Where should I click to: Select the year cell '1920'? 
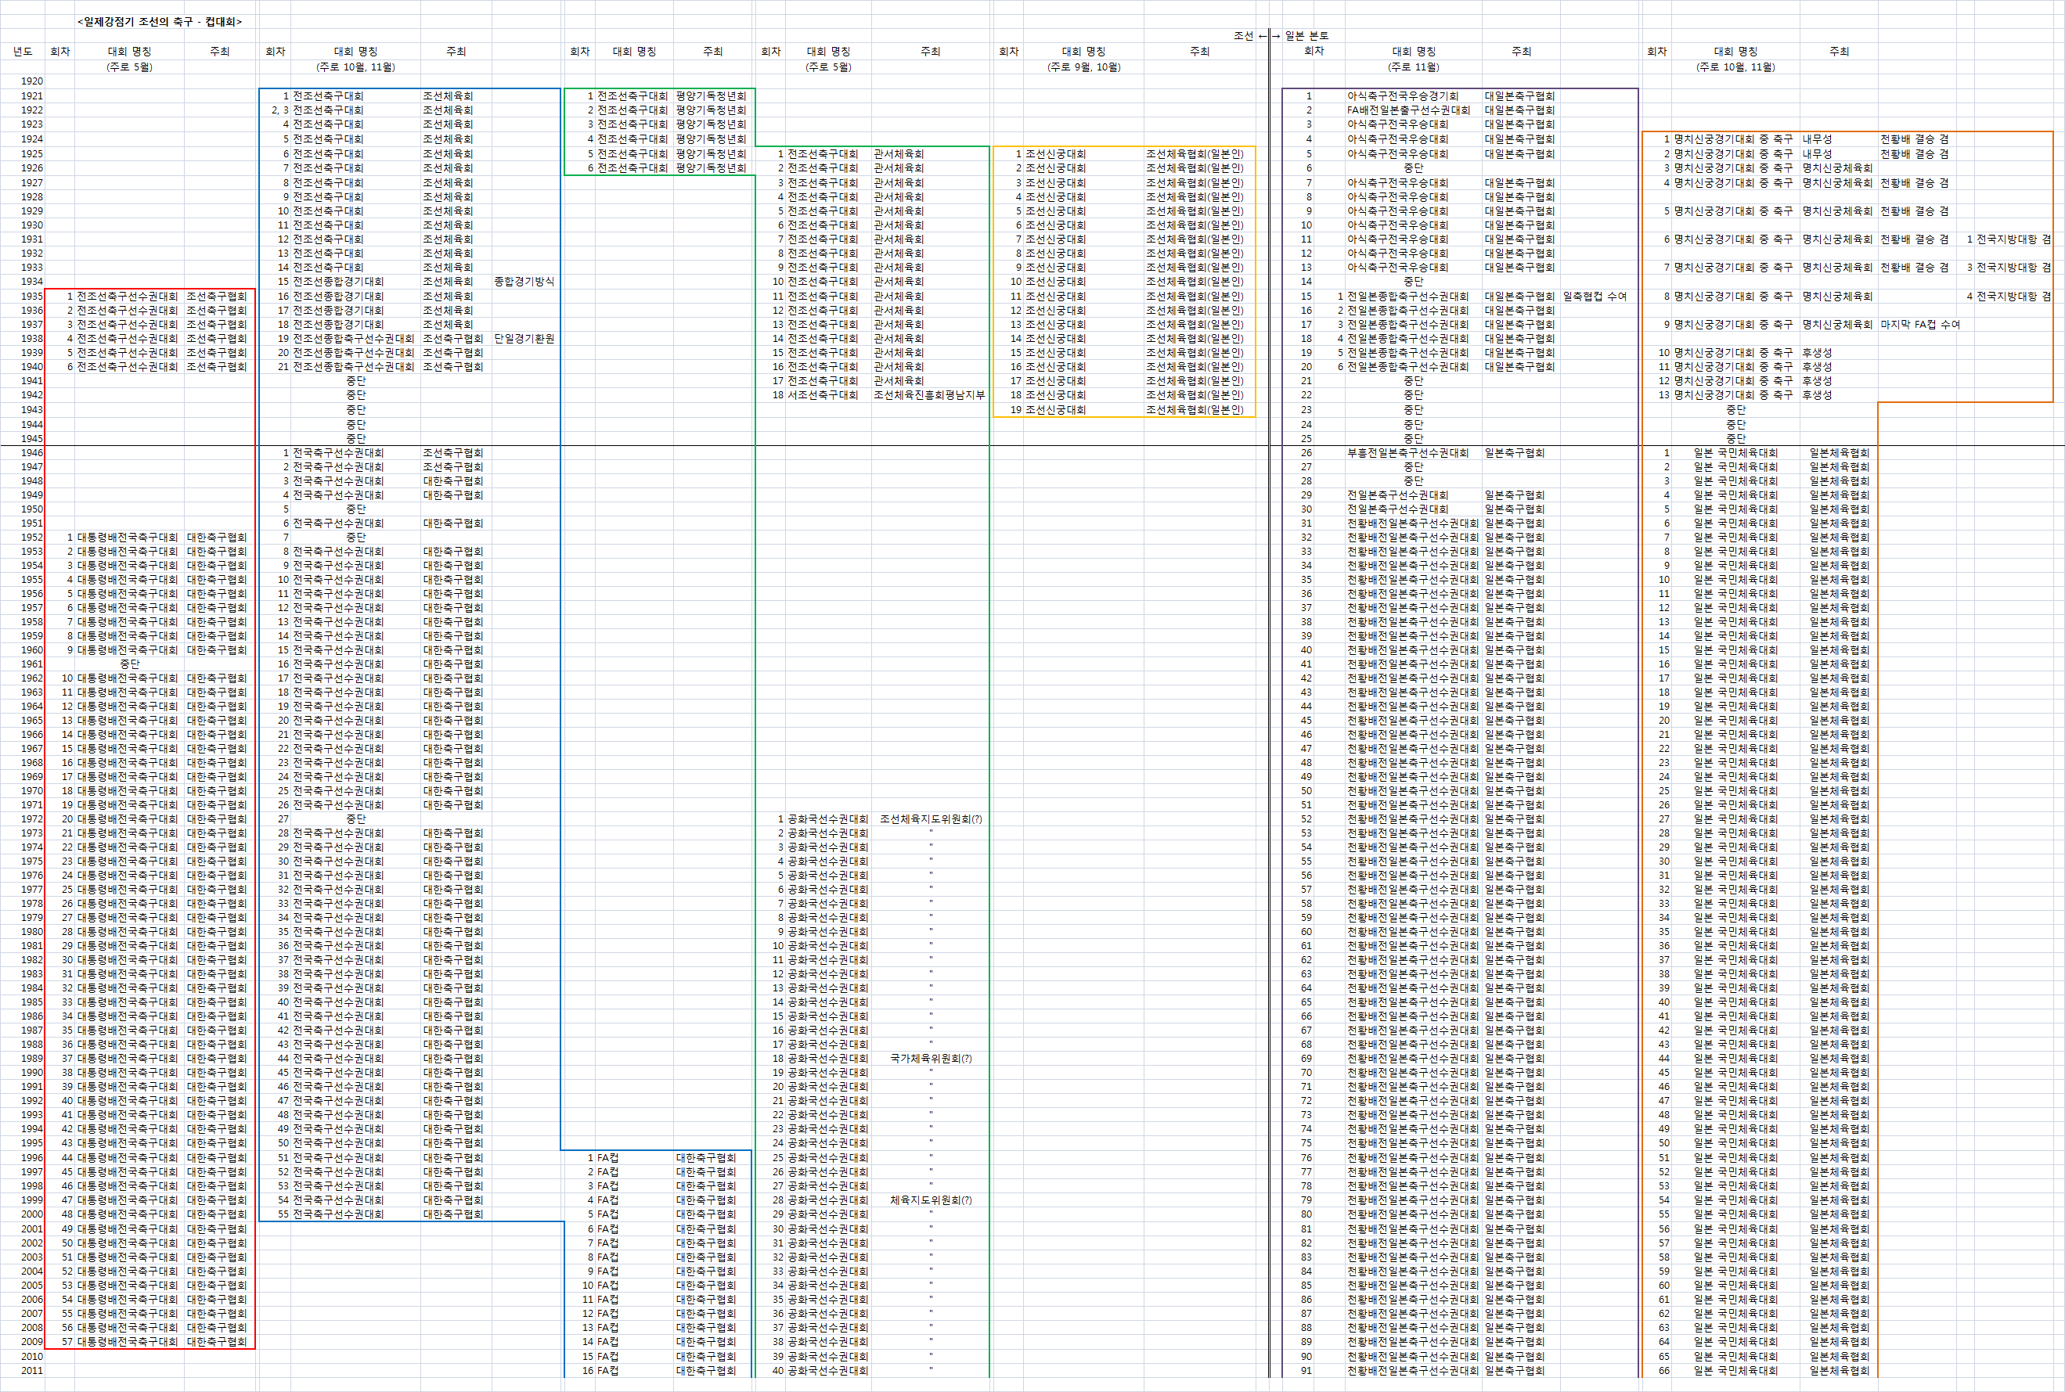click(32, 81)
